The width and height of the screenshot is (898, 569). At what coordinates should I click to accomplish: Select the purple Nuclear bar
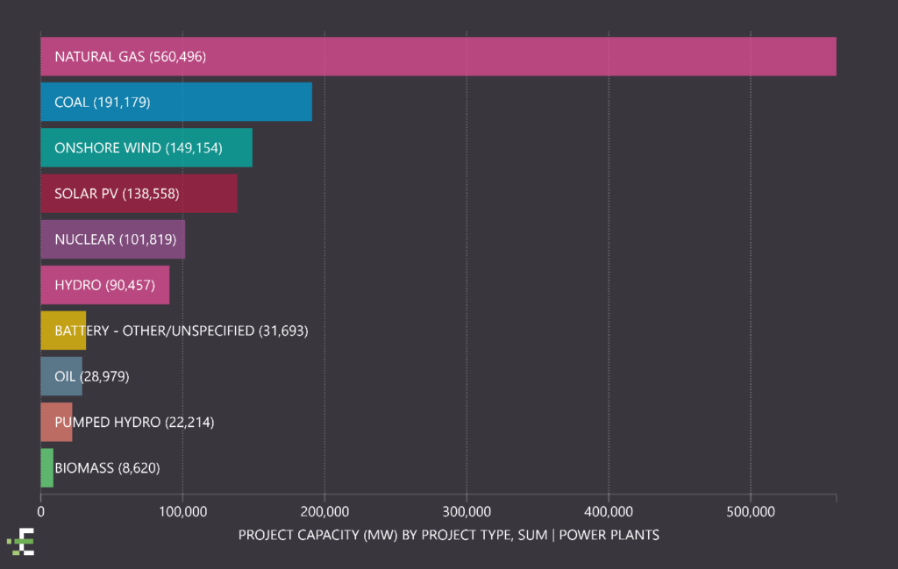coord(112,239)
